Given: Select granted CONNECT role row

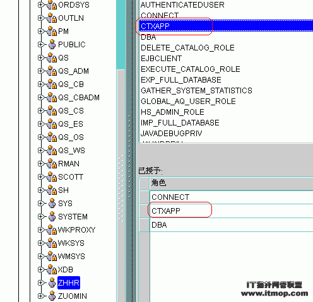Looking at the screenshot, I should [x=232, y=197].
